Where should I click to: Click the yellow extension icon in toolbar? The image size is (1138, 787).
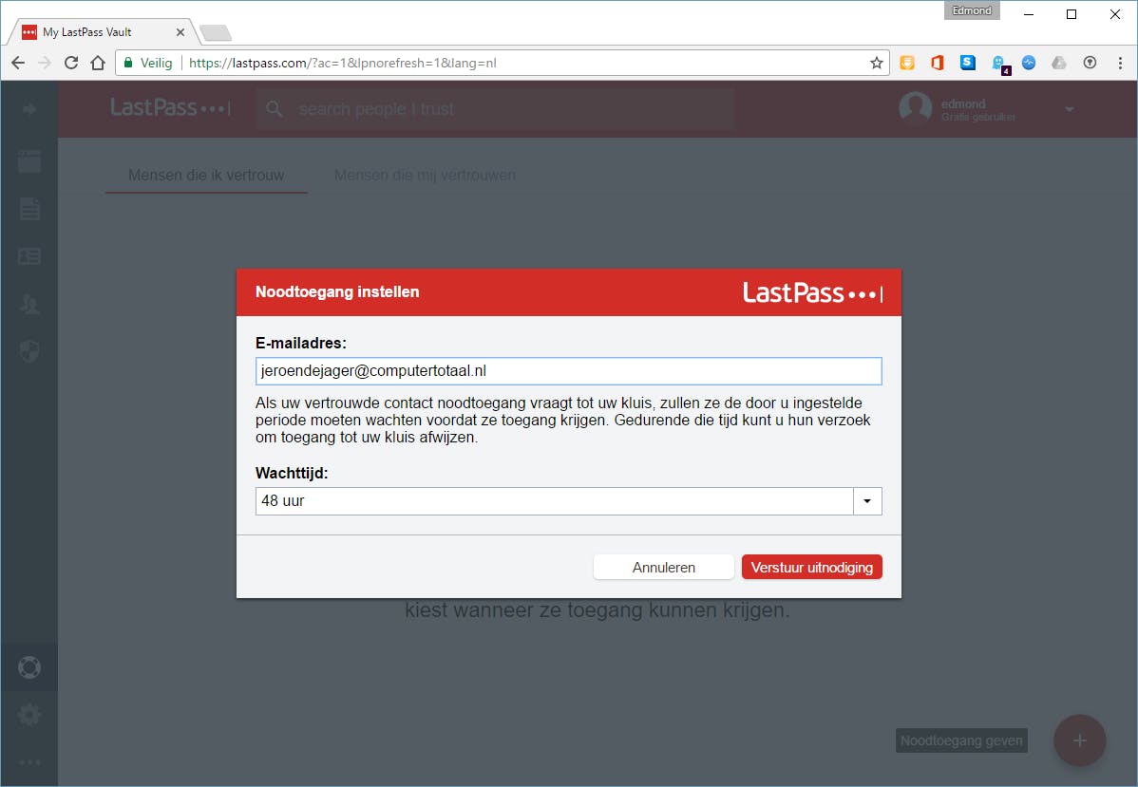point(906,63)
